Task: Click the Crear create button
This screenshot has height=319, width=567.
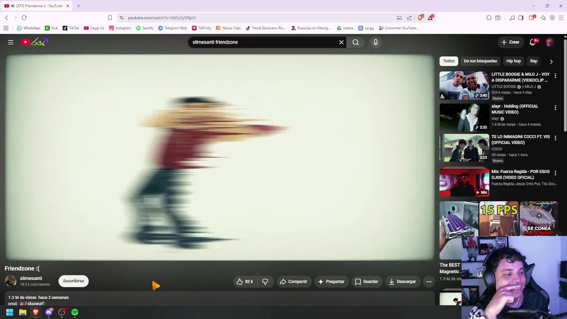Action: (x=510, y=42)
